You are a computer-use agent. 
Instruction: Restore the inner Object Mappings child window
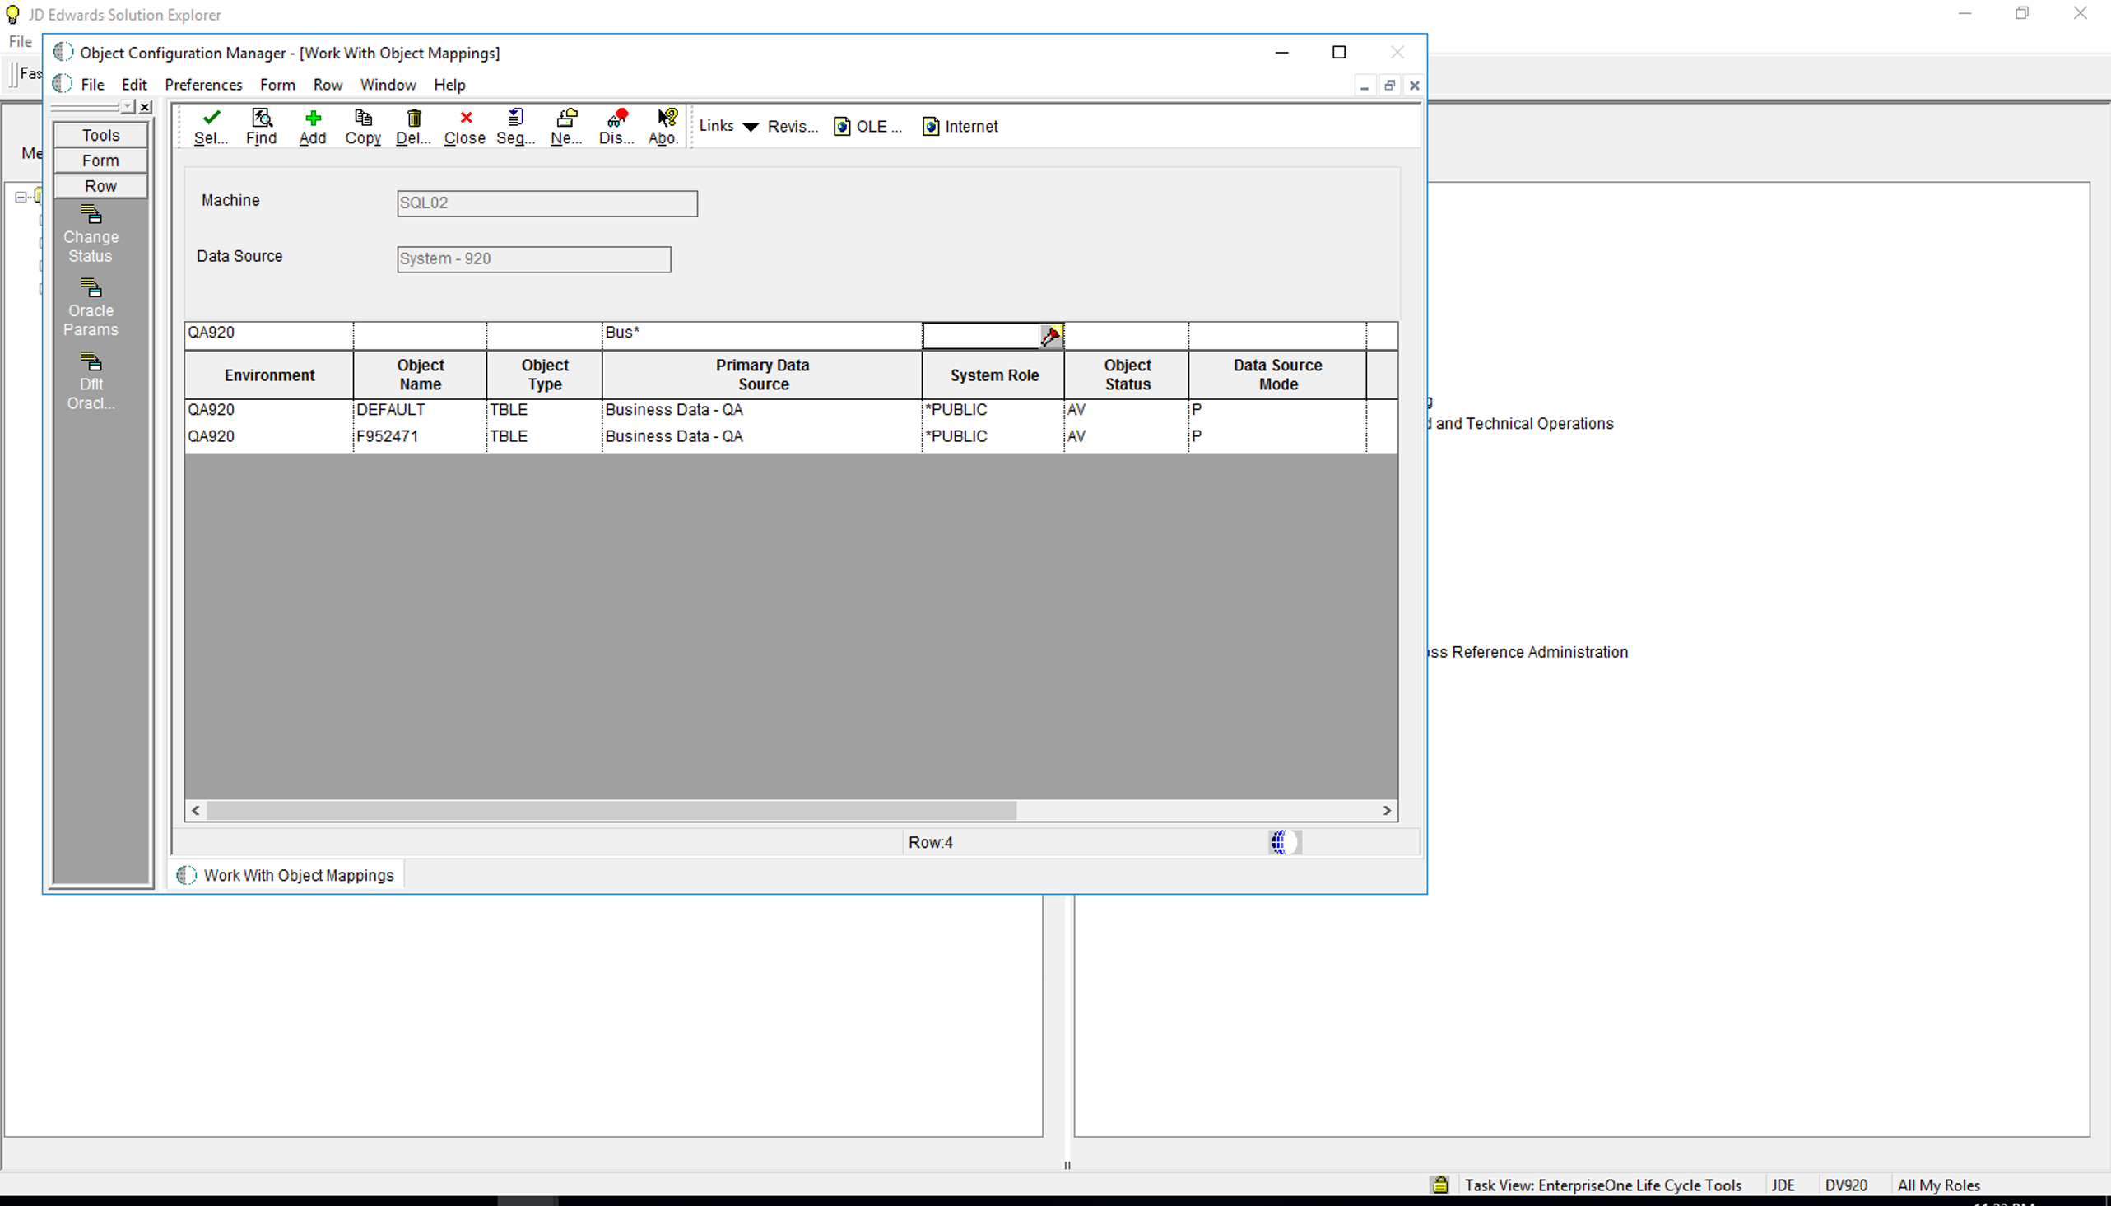pyautogui.click(x=1389, y=86)
